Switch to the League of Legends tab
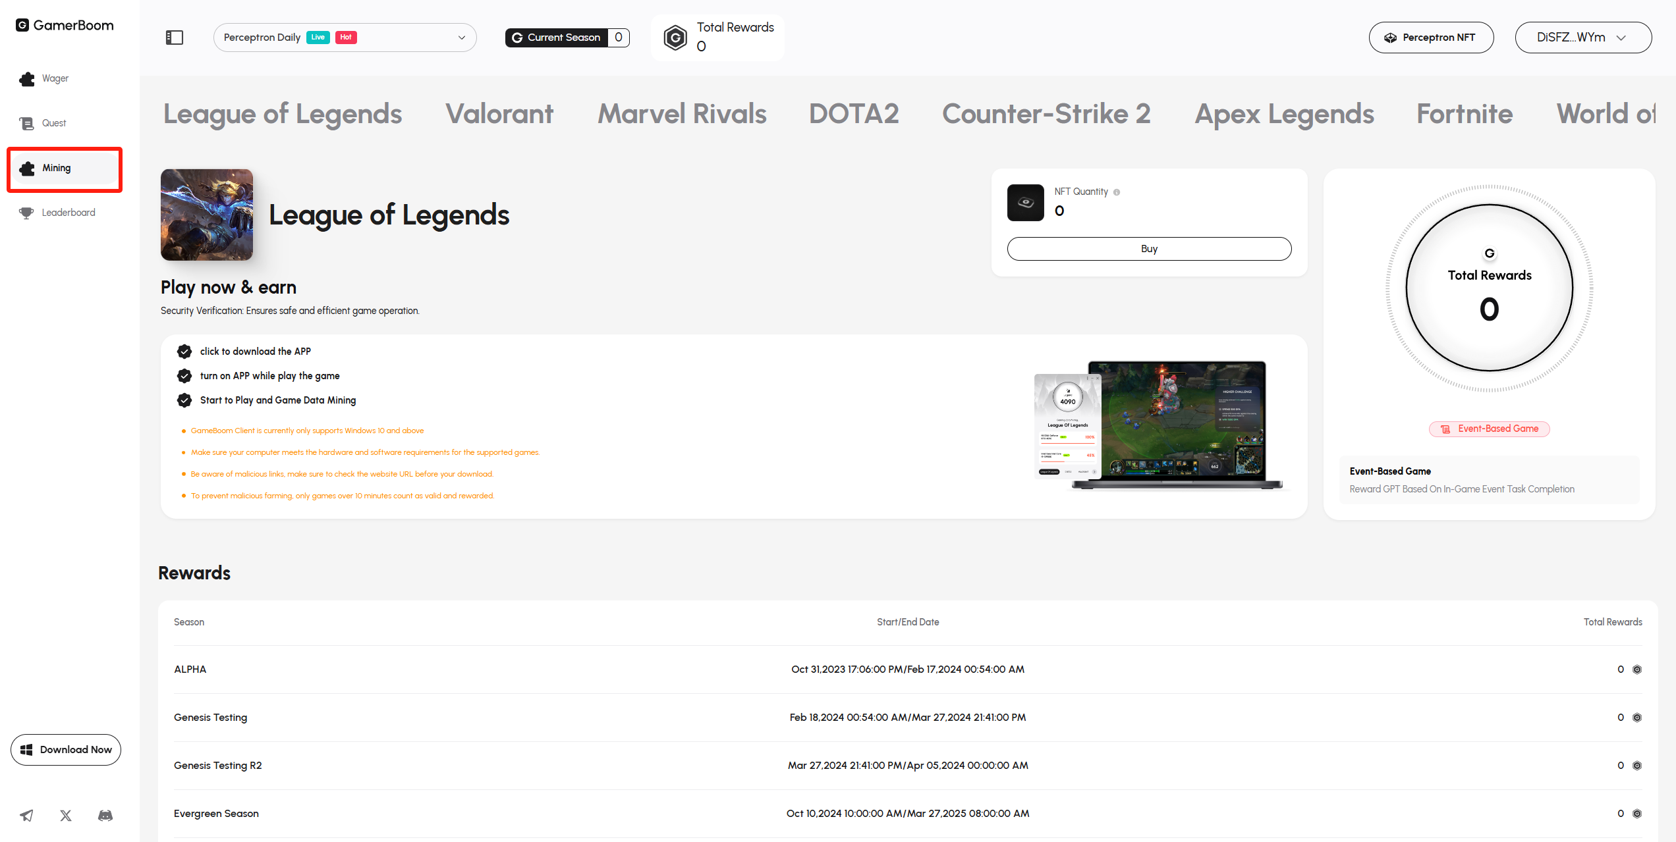Image resolution: width=1676 pixels, height=842 pixels. pos(283,114)
